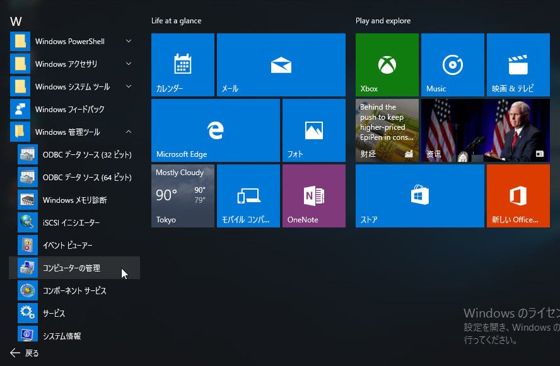The image size is (560, 366).
Task: Open the 新しい Office tile
Action: [518, 196]
